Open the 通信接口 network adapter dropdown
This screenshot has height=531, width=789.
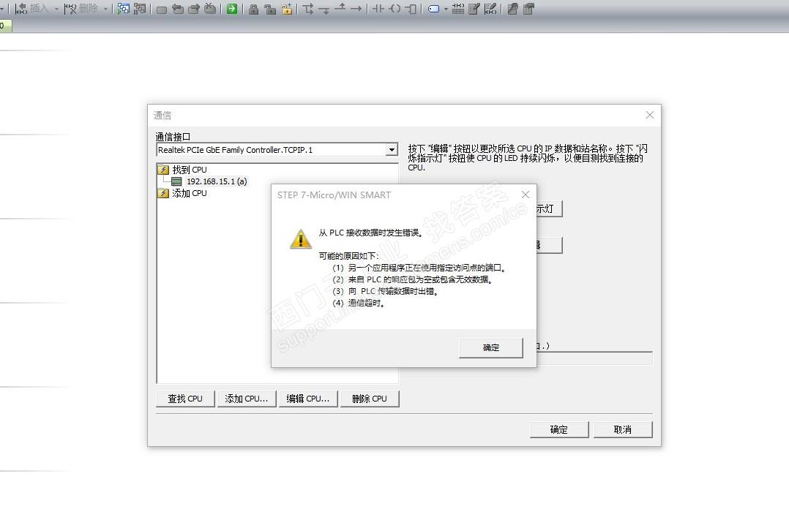click(392, 150)
